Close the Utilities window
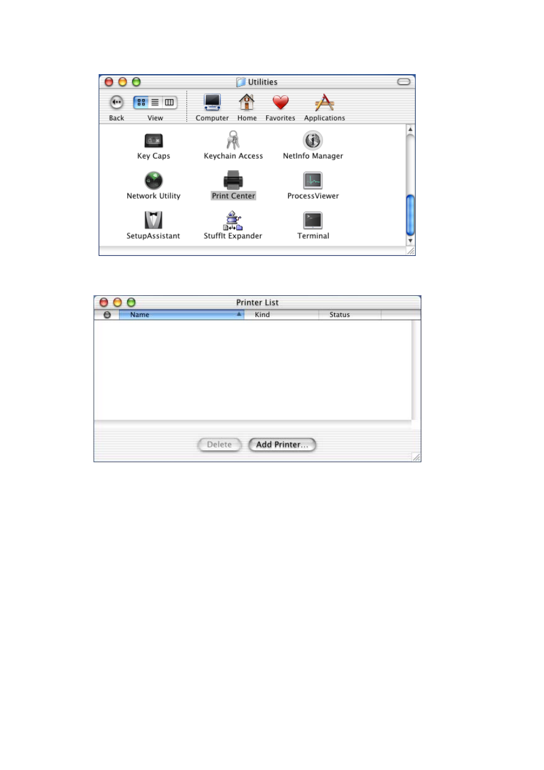 pyautogui.click(x=109, y=82)
